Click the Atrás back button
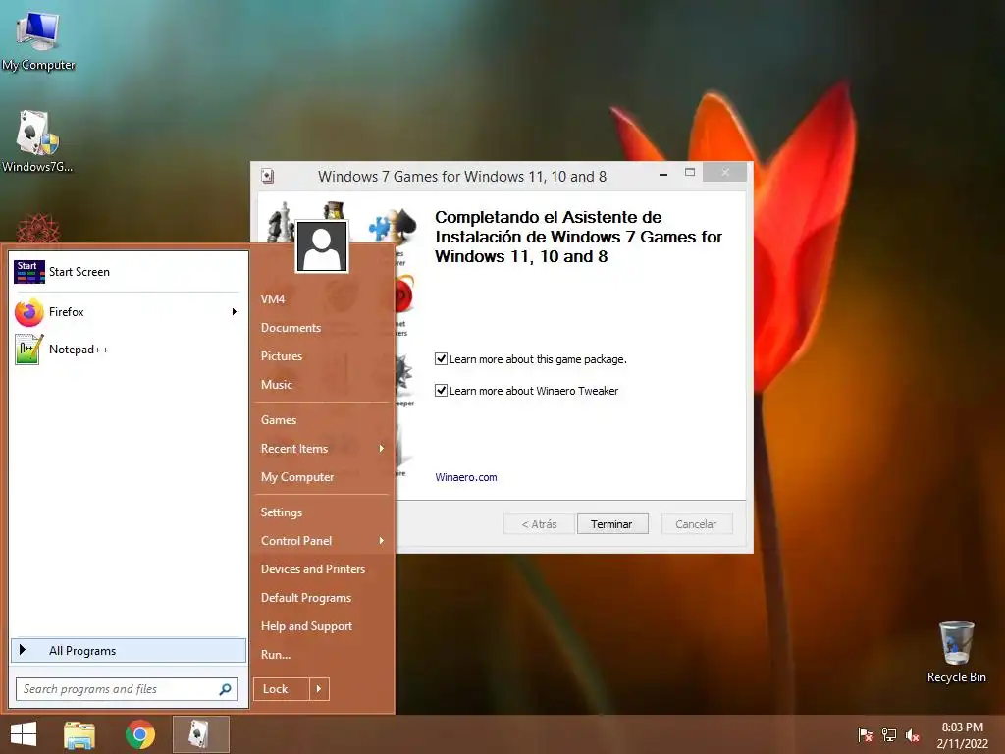 [x=539, y=524]
